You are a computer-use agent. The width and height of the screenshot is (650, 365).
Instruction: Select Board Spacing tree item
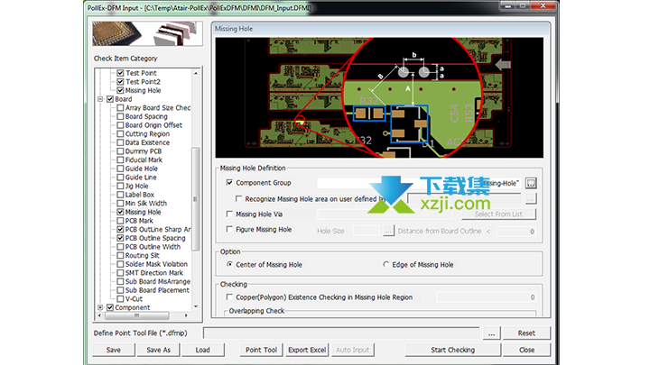click(x=146, y=116)
